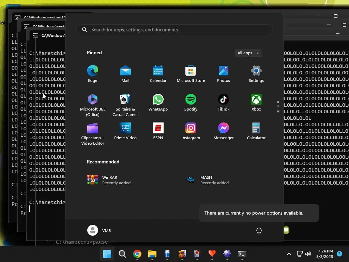Open Edge from pinned apps
The height and width of the screenshot is (262, 349).
(x=93, y=74)
